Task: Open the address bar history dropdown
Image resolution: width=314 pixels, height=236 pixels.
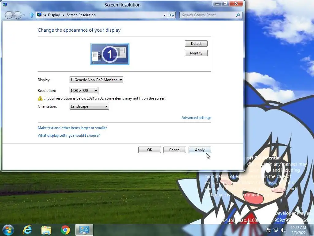Action: [x=165, y=15]
